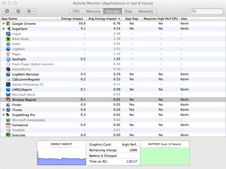Click the Fantastical app name
Image resolution: width=226 pixels, height=169 pixels.
[x=20, y=125]
